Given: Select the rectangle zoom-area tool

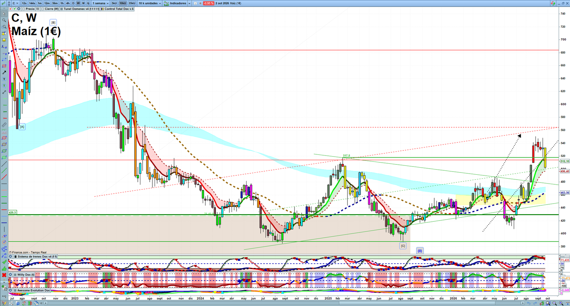Looking at the screenshot, I should [x=4, y=27].
